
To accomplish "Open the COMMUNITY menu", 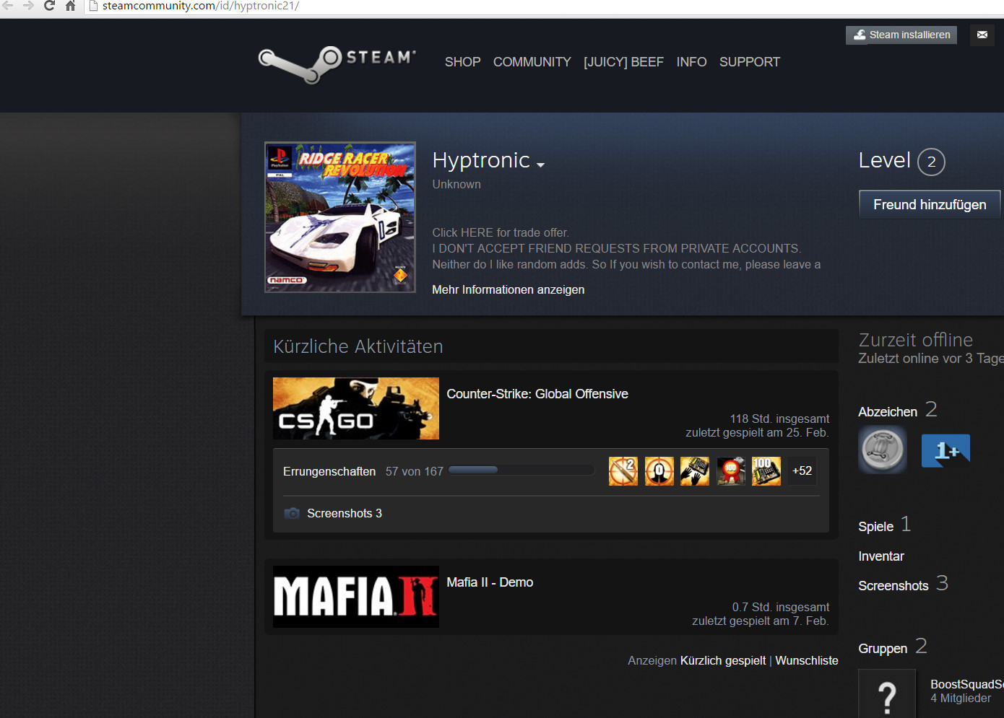I will click(x=532, y=62).
